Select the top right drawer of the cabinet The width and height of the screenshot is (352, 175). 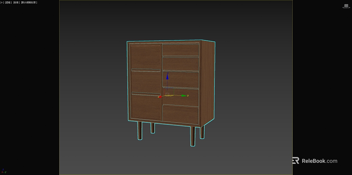pos(181,50)
